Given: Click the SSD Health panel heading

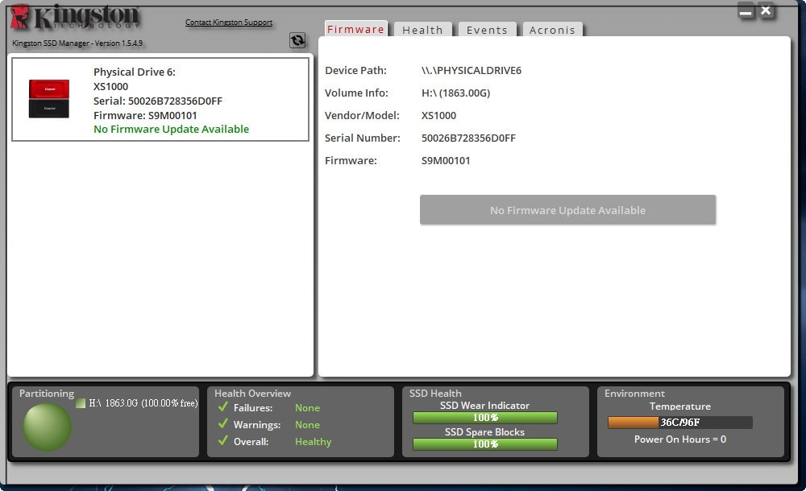Looking at the screenshot, I should pos(435,394).
